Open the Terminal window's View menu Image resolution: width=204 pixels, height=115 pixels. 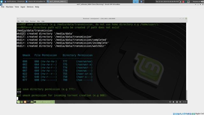[27, 21]
